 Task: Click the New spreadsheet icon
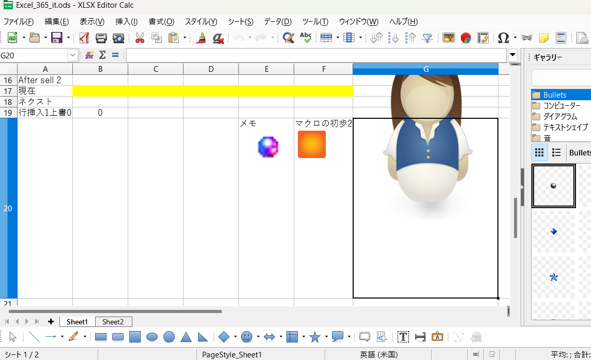coord(12,38)
